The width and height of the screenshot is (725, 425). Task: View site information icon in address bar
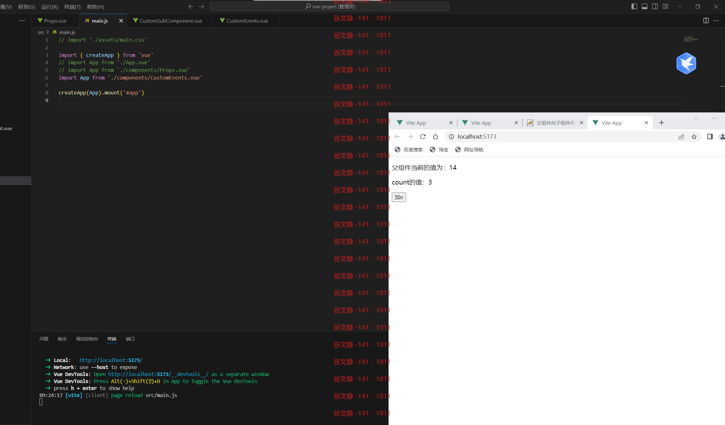[x=451, y=136]
